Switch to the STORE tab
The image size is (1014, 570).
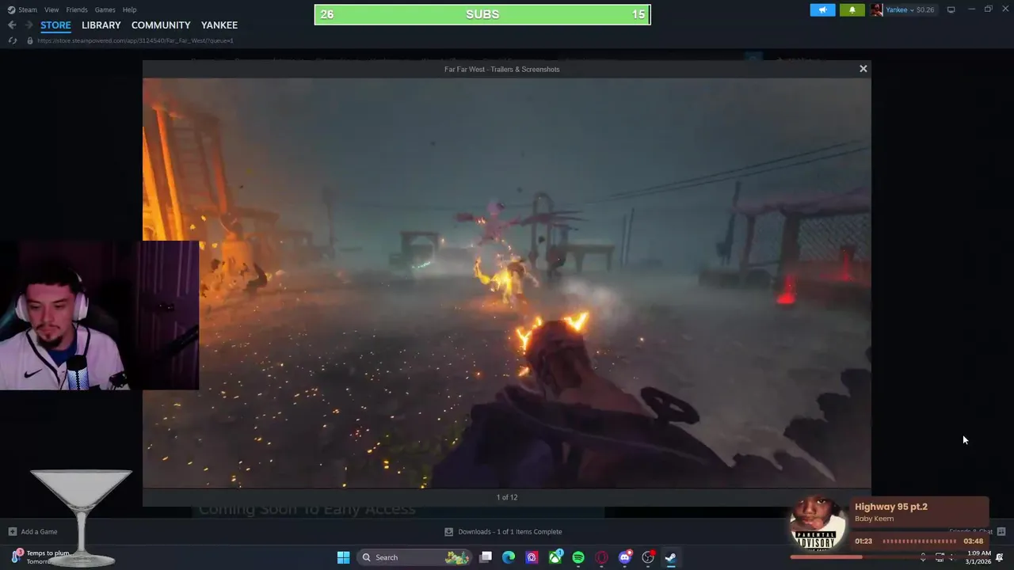click(x=55, y=25)
